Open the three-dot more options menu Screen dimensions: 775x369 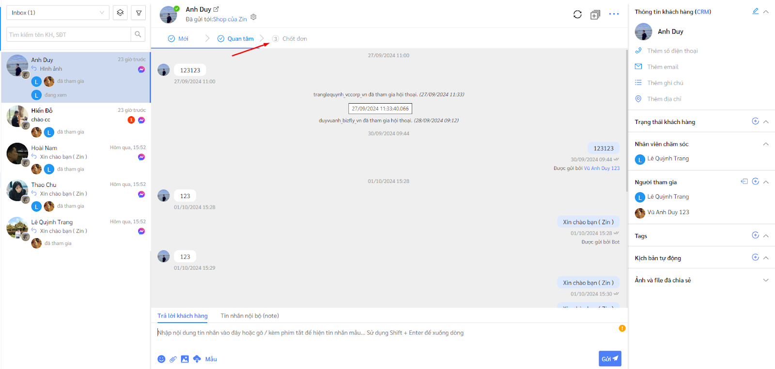coord(614,14)
